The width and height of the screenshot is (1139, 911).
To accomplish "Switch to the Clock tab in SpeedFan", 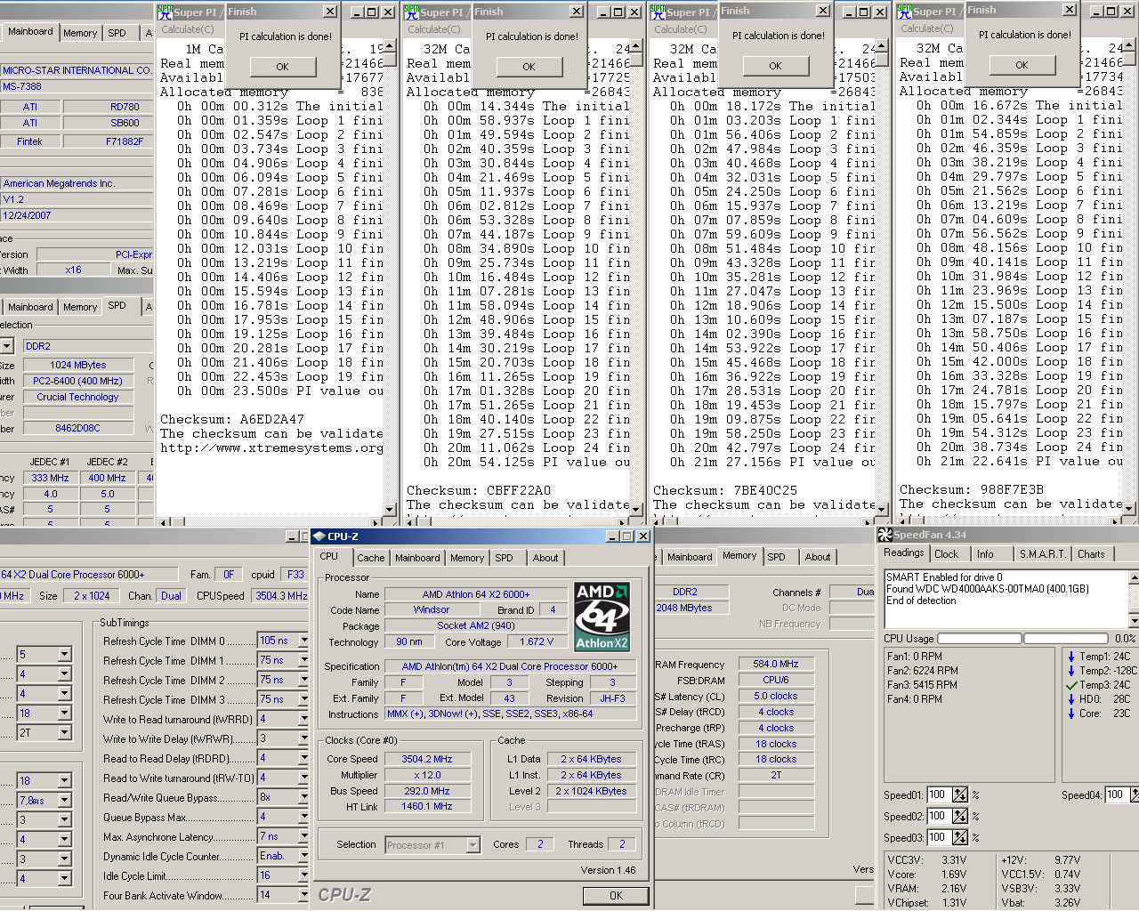I will click(x=947, y=554).
